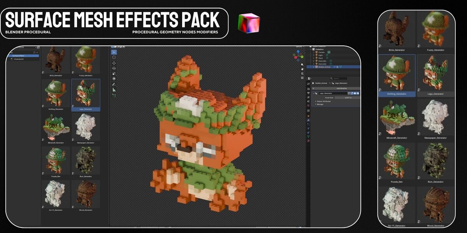Select the Surface Effects catalog entry
This screenshot has height=233, width=467.
19,56
